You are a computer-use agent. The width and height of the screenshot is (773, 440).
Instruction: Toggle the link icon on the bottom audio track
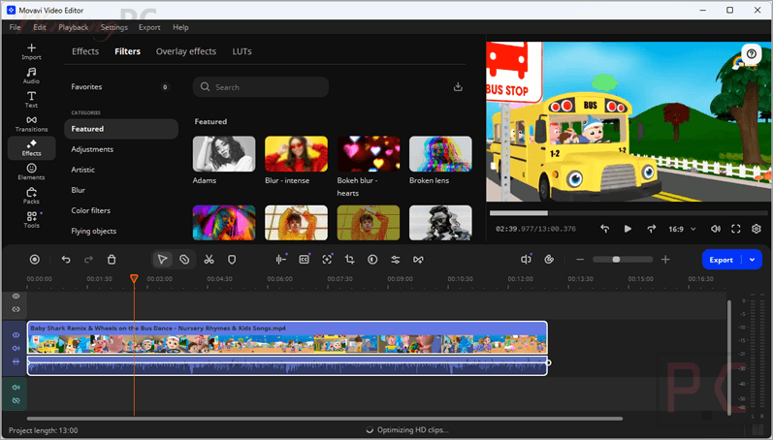tap(16, 400)
